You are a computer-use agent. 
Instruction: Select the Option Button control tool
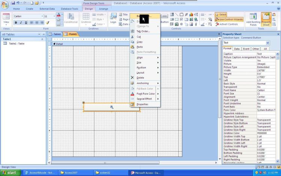tap(182, 24)
